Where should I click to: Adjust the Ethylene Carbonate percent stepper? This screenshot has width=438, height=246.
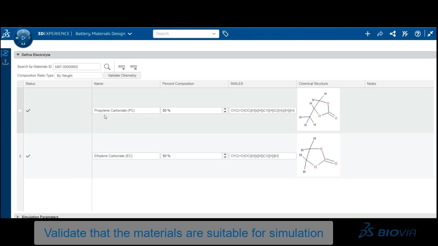(225, 156)
